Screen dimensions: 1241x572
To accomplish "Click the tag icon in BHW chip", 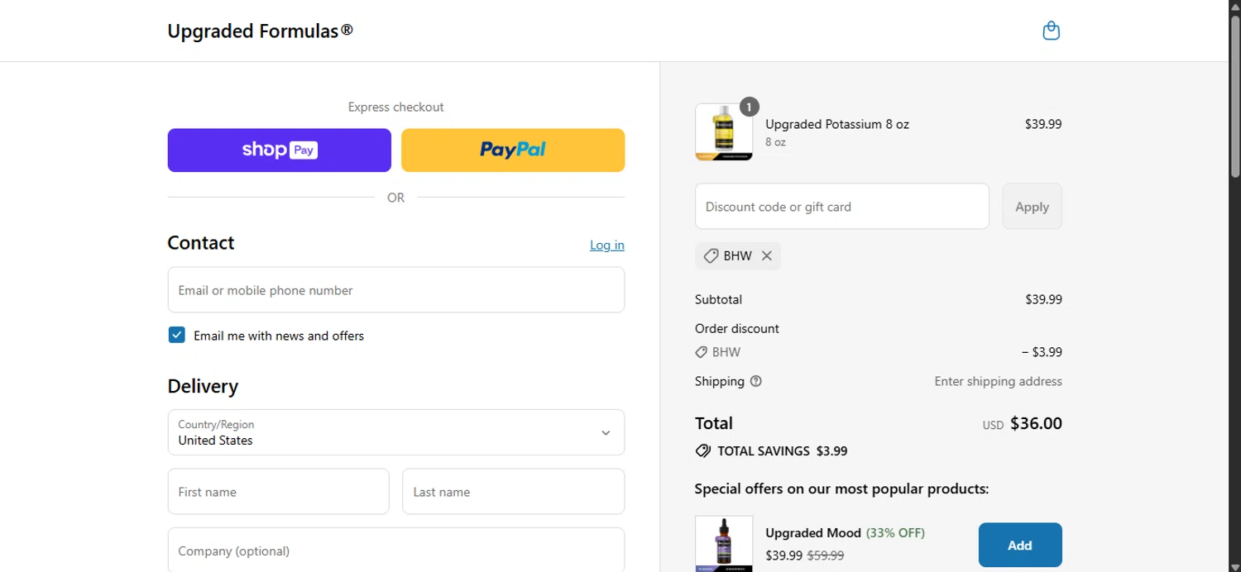I will tap(711, 256).
